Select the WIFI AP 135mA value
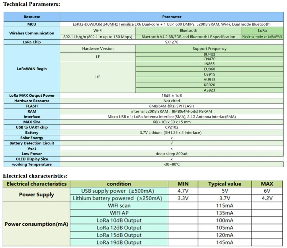 tap(224, 213)
